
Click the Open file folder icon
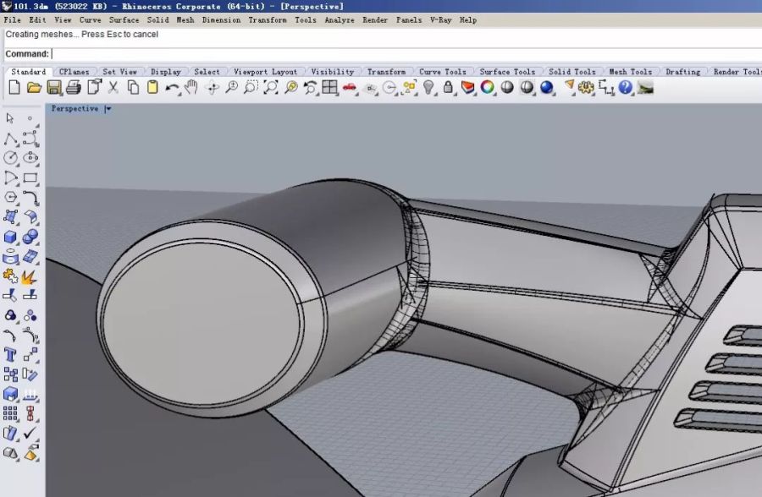34,87
